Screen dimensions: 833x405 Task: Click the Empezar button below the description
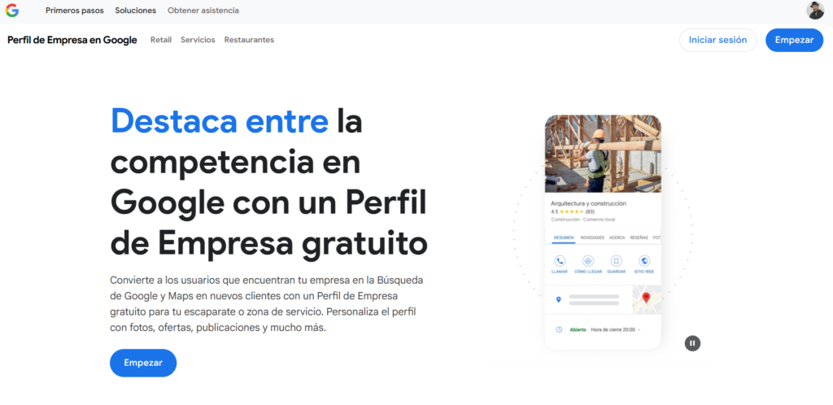143,363
